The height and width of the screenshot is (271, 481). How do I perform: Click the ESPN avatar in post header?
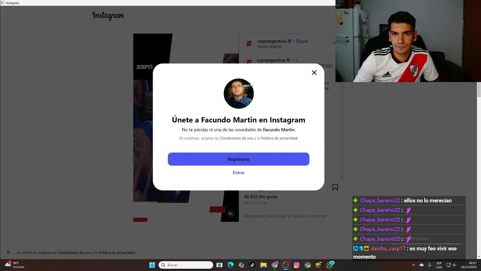pos(249,44)
